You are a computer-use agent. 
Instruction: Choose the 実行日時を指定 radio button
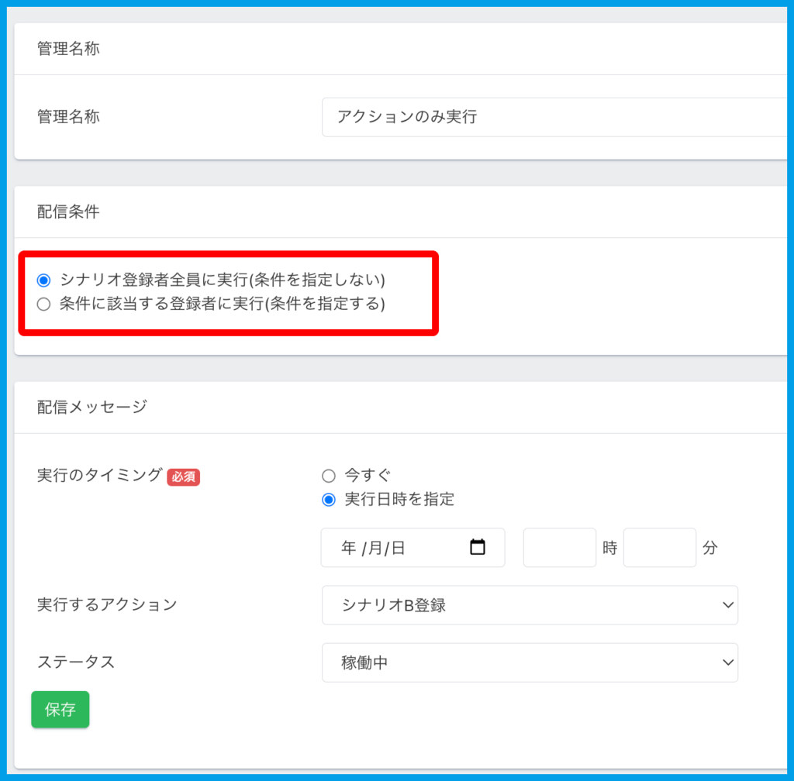pyautogui.click(x=329, y=500)
